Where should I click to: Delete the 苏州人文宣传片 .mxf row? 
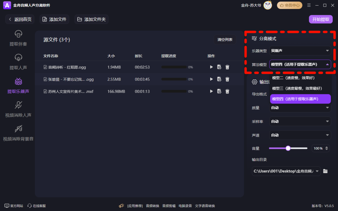tap(227, 91)
